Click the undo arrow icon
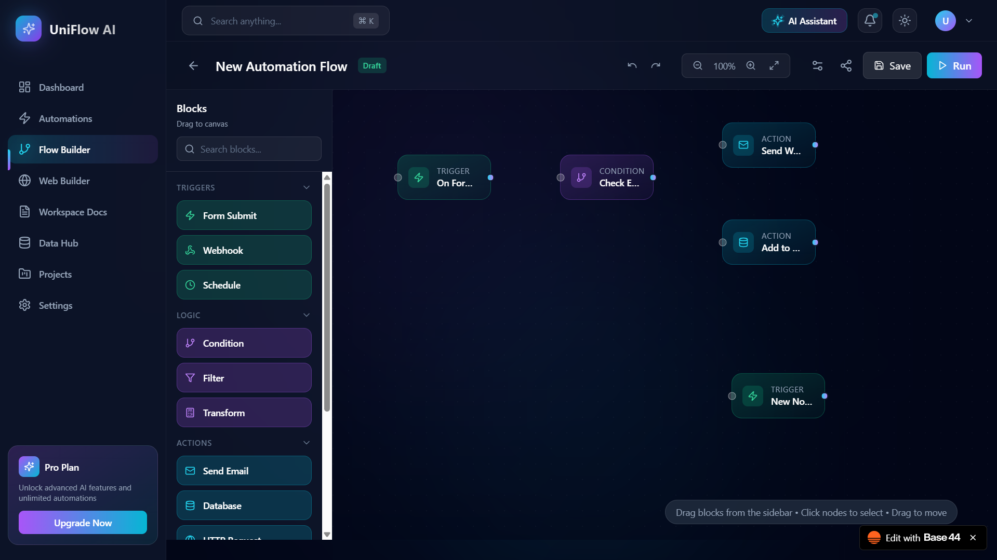 (631, 65)
